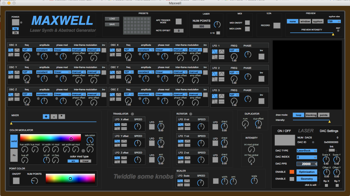Enable MIDI LEARN
350x196 pixels.
point(247,29)
